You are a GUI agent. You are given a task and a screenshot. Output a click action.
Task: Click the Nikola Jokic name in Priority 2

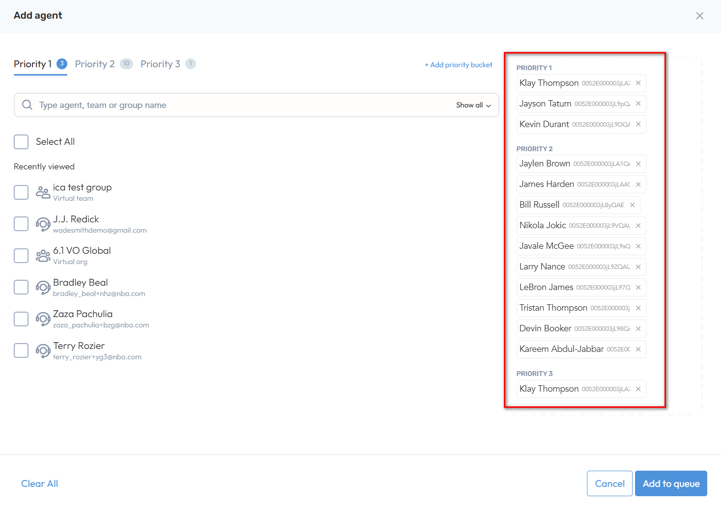click(543, 225)
